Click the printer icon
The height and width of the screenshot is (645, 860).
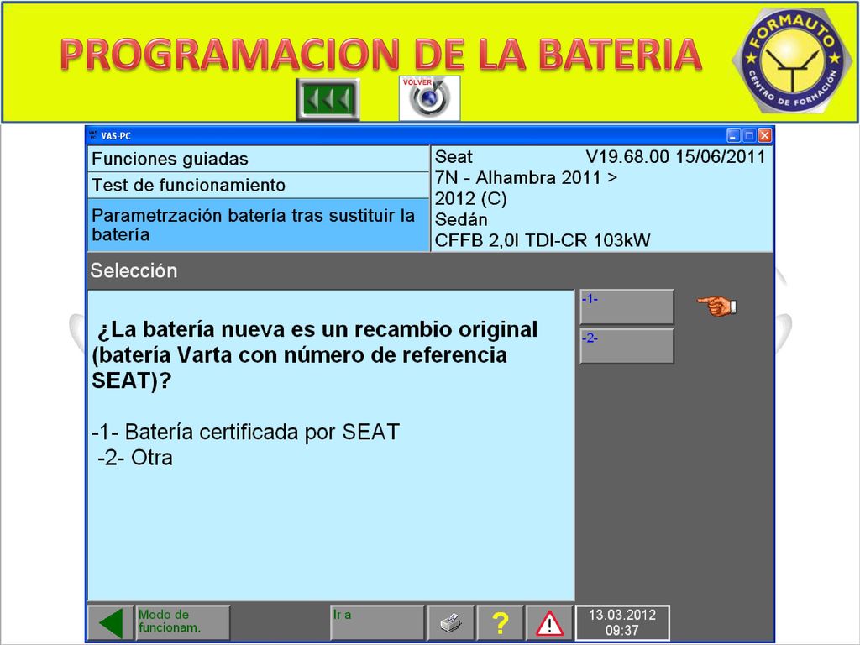(451, 622)
